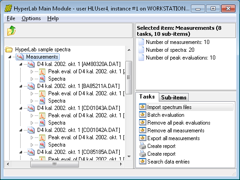The image size is (240, 180).
Task: Click the Search data entries task icon
Action: (x=143, y=161)
